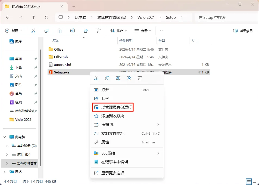Go back with the left arrow

8,17
